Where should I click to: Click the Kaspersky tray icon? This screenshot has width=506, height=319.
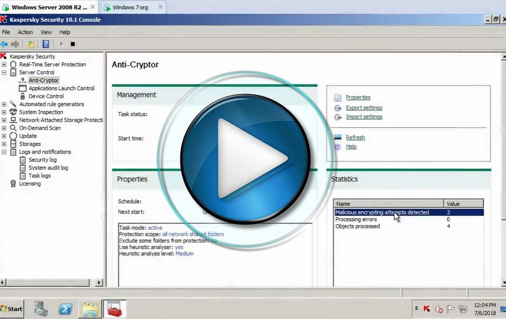click(x=426, y=309)
